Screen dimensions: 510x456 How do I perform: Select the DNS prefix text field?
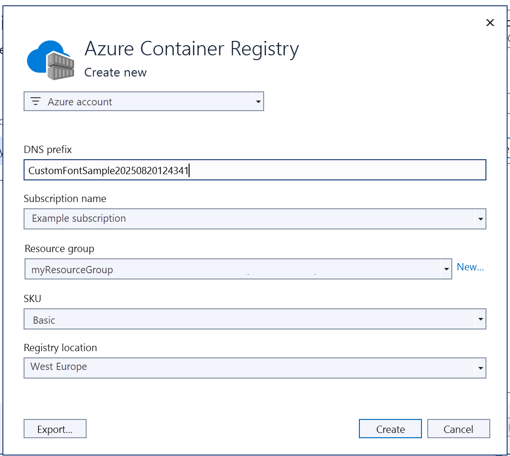tap(192, 170)
